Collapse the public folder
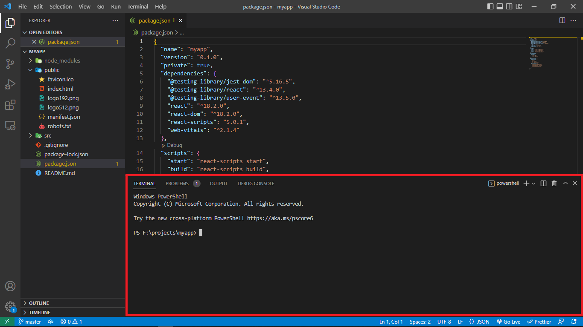Image resolution: width=583 pixels, height=327 pixels. click(x=52, y=70)
